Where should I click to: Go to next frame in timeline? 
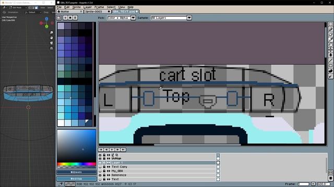point(117,150)
